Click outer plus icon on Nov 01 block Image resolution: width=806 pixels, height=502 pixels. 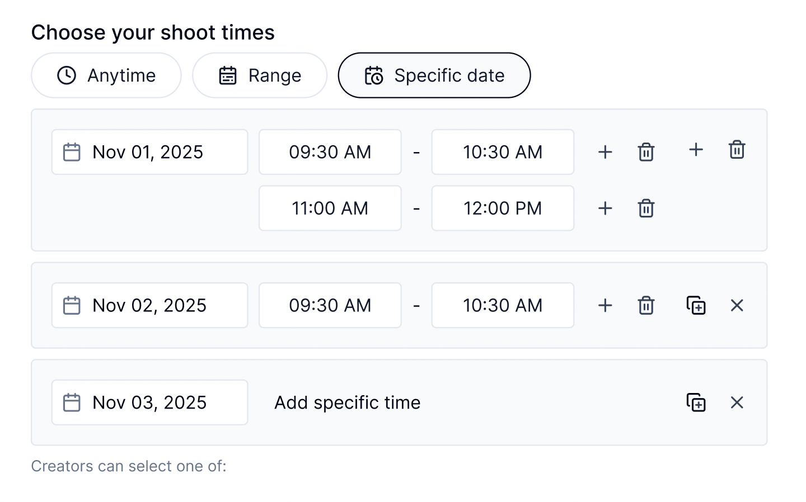[696, 150]
